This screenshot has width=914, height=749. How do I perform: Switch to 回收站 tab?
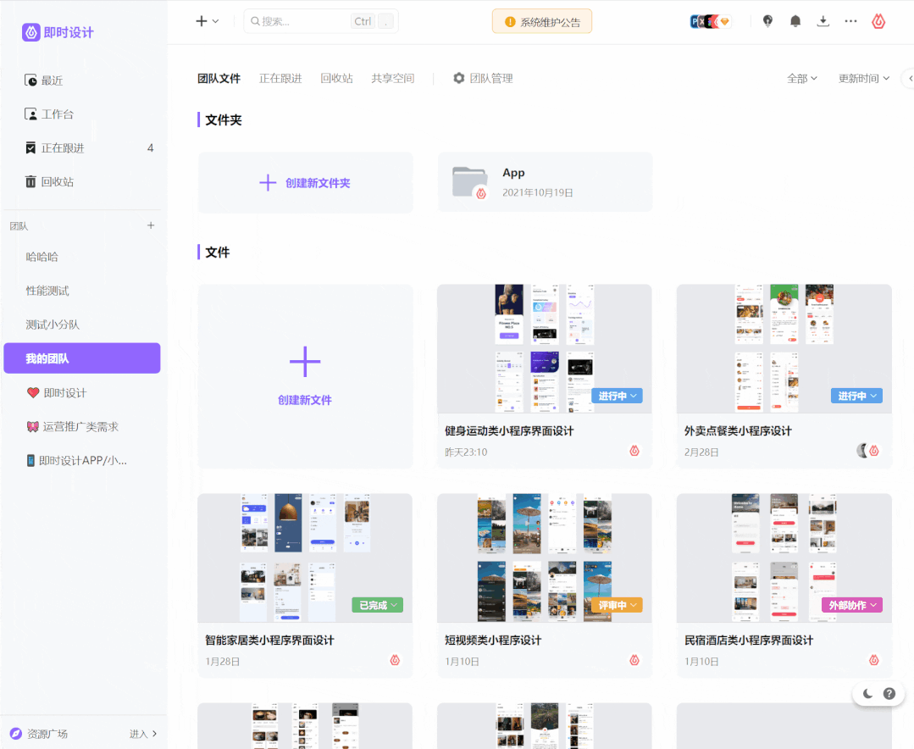coord(337,78)
